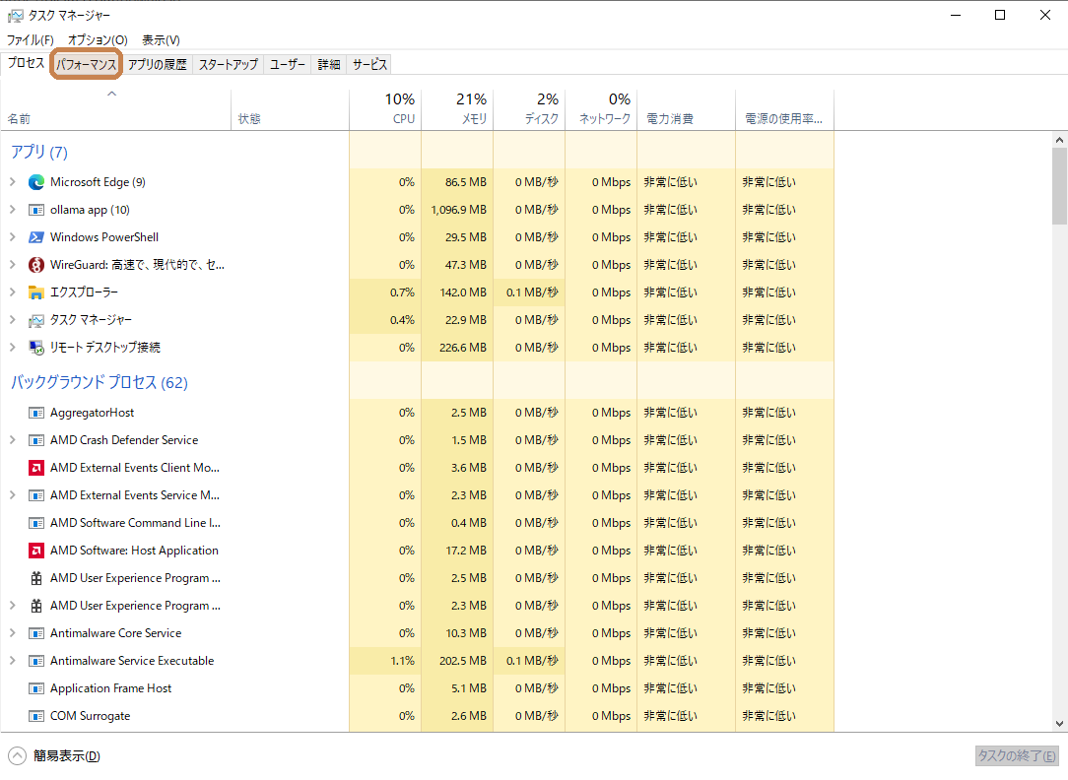Click the タスク マネージャー row icon
This screenshot has height=780, width=1068.
[36, 320]
